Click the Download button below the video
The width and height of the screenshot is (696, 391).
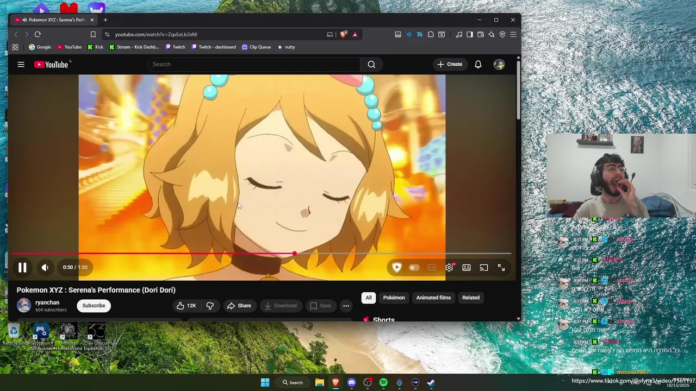pos(281,306)
